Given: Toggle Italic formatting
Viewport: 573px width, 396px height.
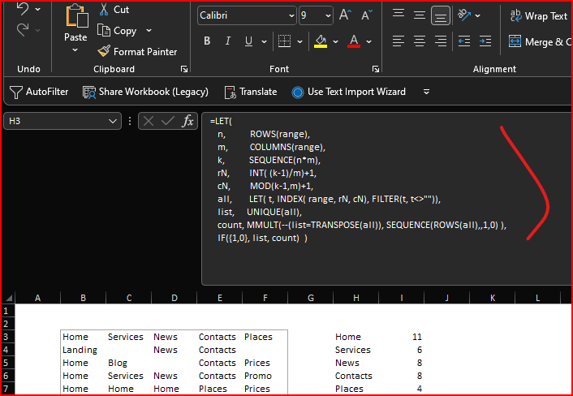Looking at the screenshot, I should coord(226,41).
